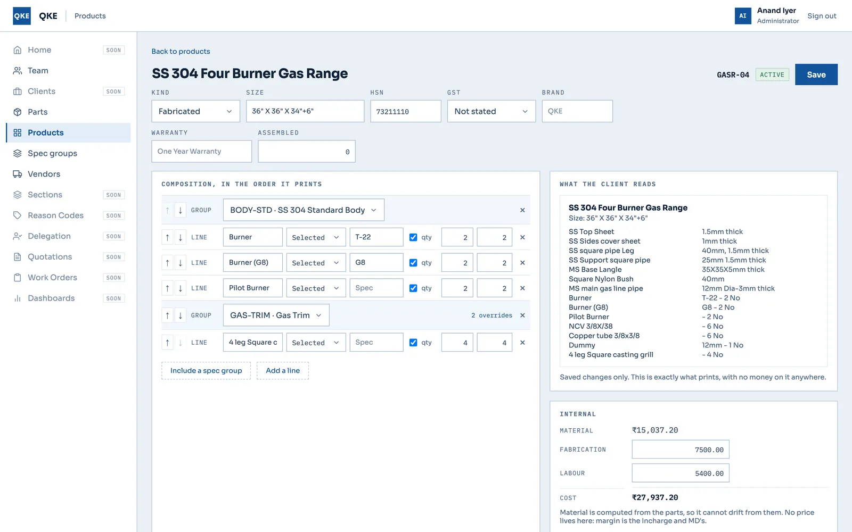
Task: Open the GST dropdown showing Not stated
Action: pos(491,111)
